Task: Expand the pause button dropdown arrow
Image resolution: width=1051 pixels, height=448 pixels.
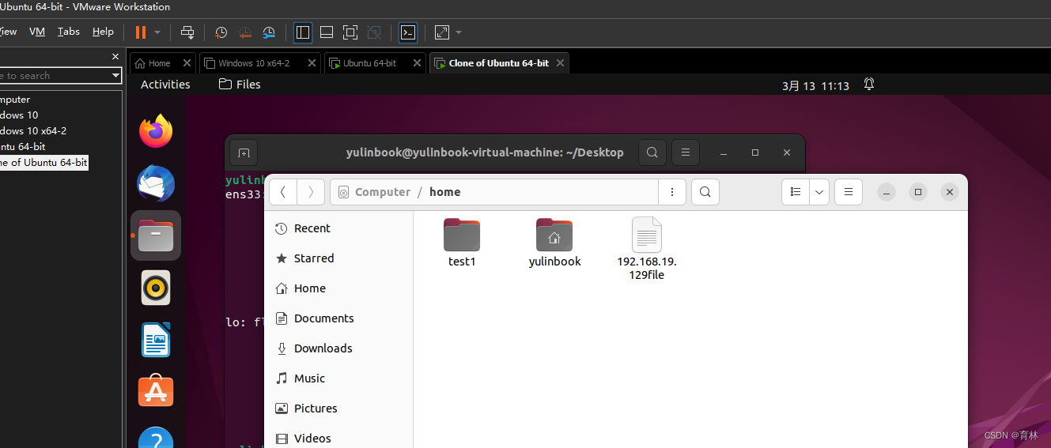Action: [x=157, y=32]
